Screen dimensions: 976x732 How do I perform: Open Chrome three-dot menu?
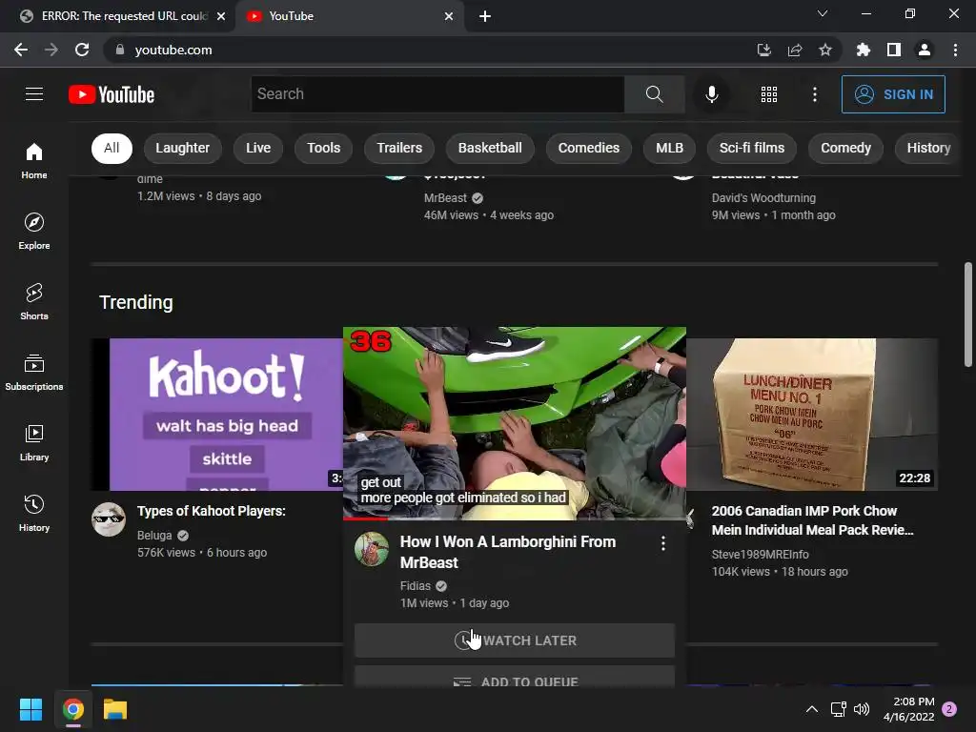pyautogui.click(x=955, y=50)
